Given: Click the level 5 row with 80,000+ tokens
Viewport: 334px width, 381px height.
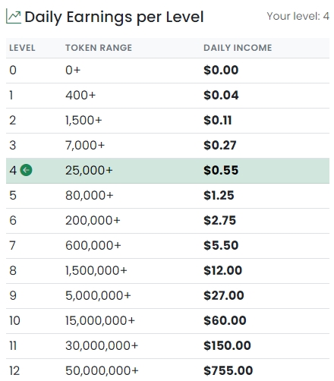Looking at the screenshot, I should point(168,196).
